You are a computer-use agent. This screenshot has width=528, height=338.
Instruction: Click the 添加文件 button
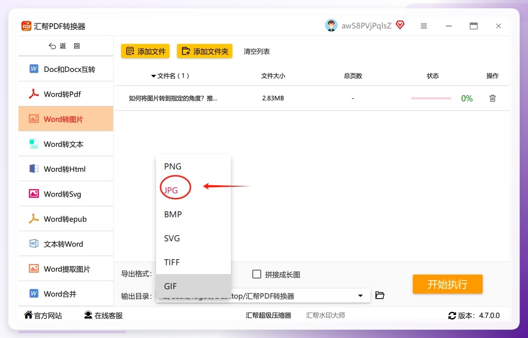(x=145, y=51)
